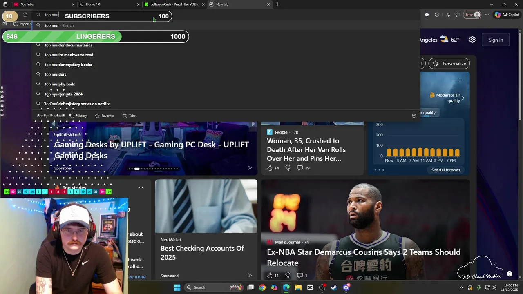Filter suggestions by Tabs

click(x=129, y=116)
